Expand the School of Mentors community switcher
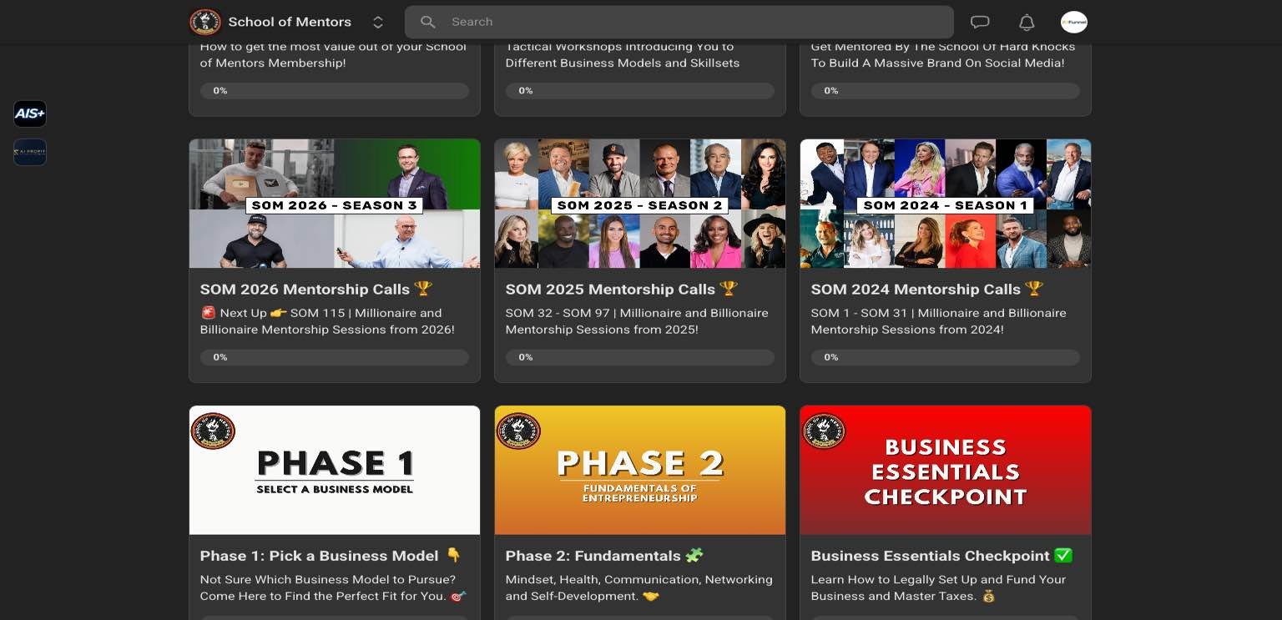This screenshot has height=620, width=1282. point(378,23)
